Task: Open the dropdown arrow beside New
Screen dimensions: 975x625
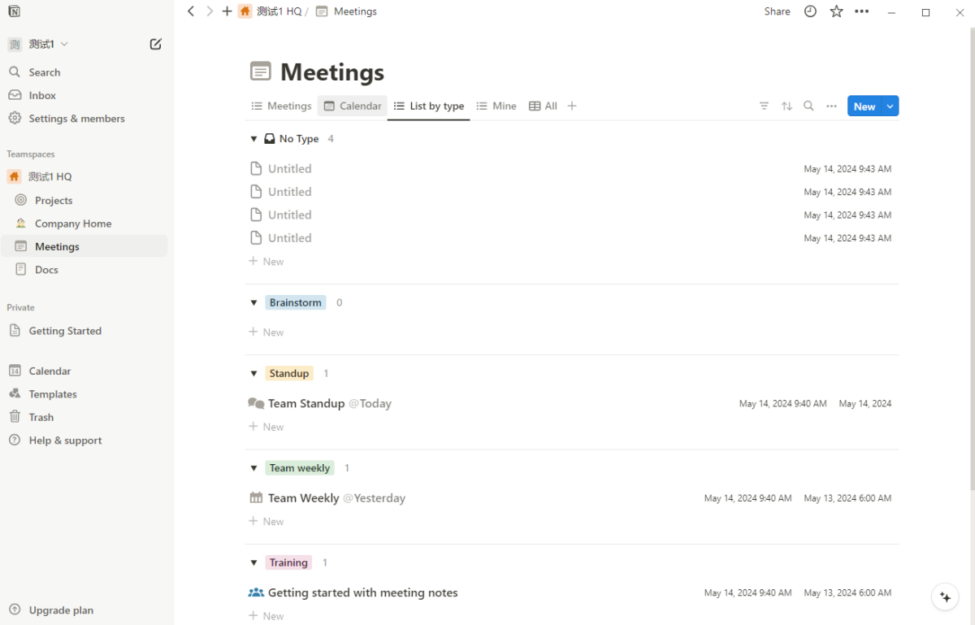Action: (890, 106)
